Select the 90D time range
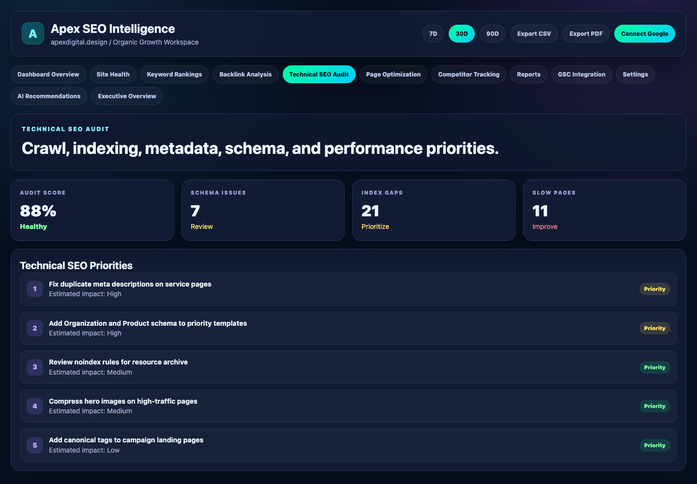This screenshot has height=484, width=697. point(493,34)
